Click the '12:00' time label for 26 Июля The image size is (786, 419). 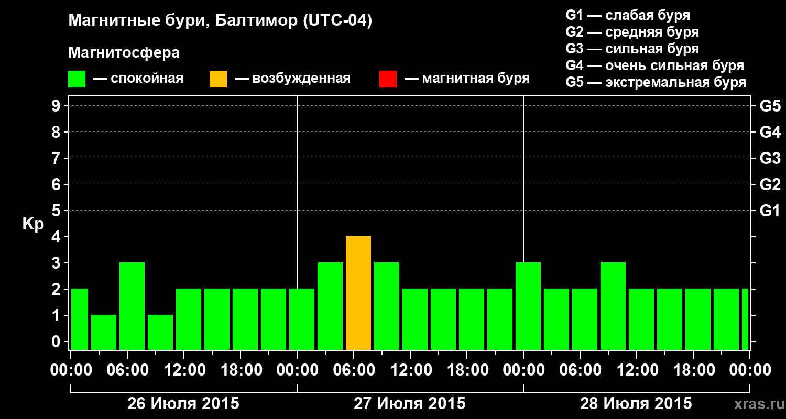click(184, 370)
